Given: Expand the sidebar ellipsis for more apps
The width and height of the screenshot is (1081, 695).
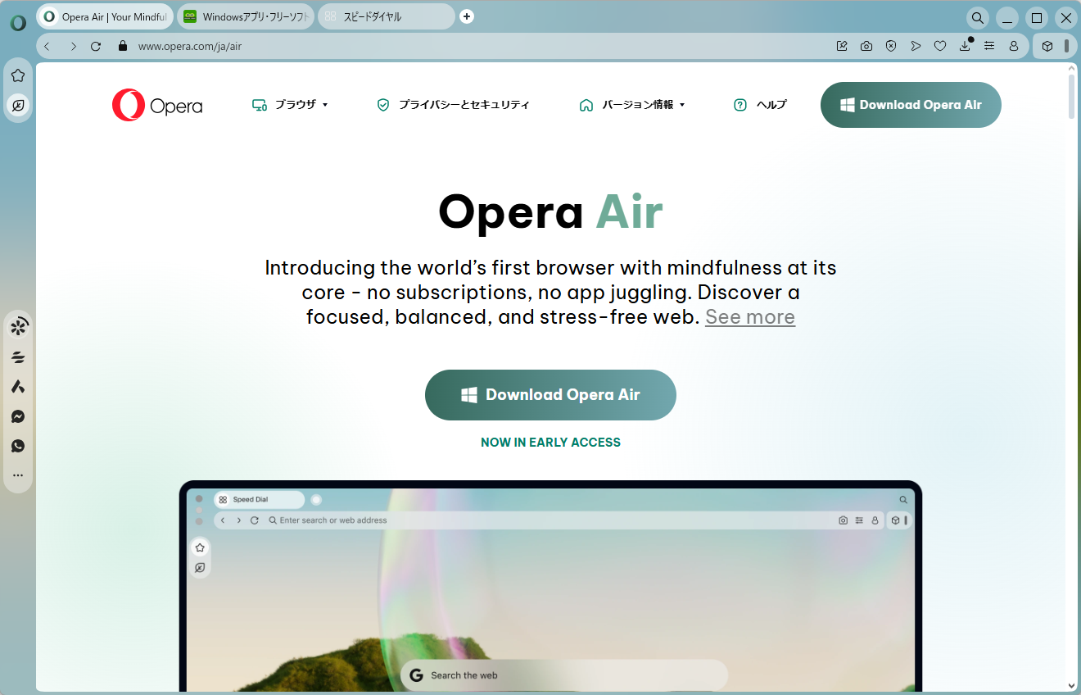Looking at the screenshot, I should coord(18,475).
